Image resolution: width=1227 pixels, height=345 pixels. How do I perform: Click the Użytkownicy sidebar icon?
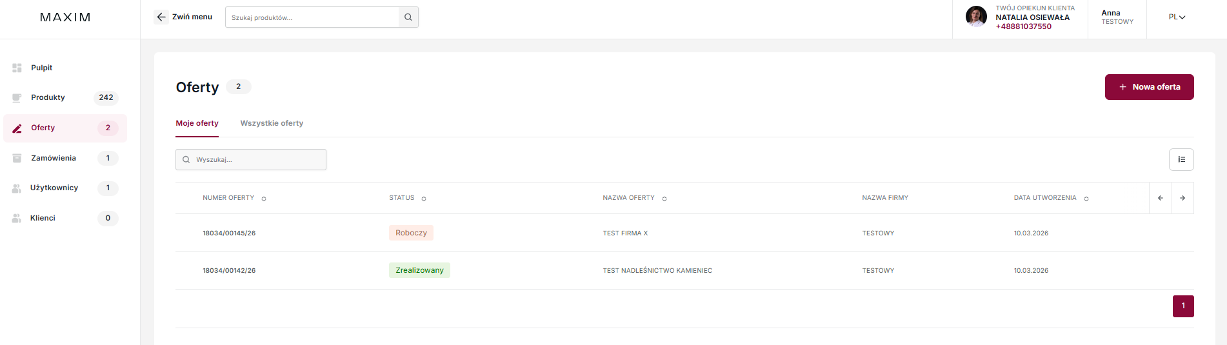(x=17, y=188)
